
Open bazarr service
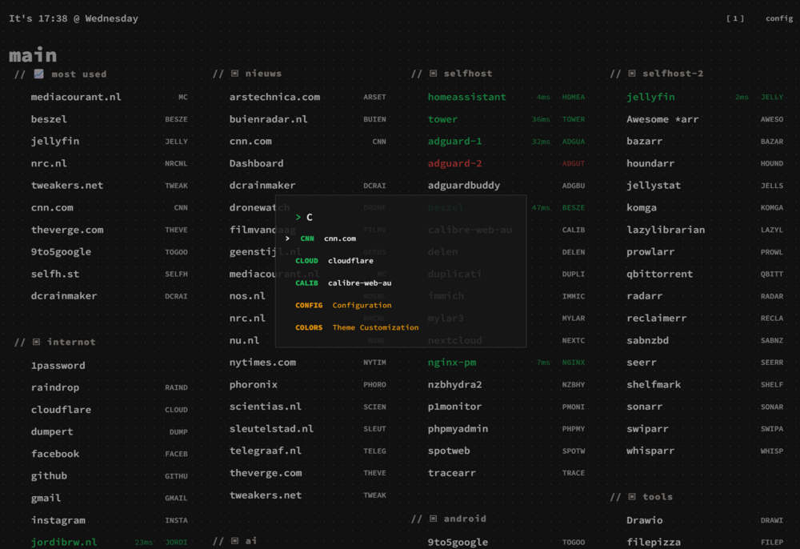[x=644, y=141]
